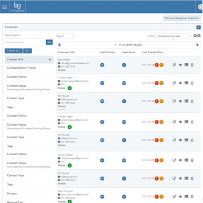This screenshot has width=203, height=203.
Task: Click Chip Thornton's last activity badge
Action: 102,197
